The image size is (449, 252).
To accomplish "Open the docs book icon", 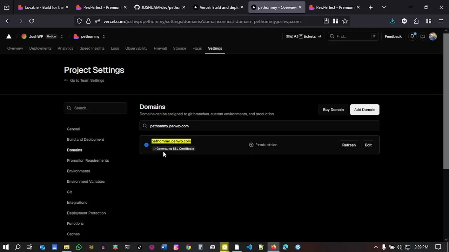I will coord(423,36).
